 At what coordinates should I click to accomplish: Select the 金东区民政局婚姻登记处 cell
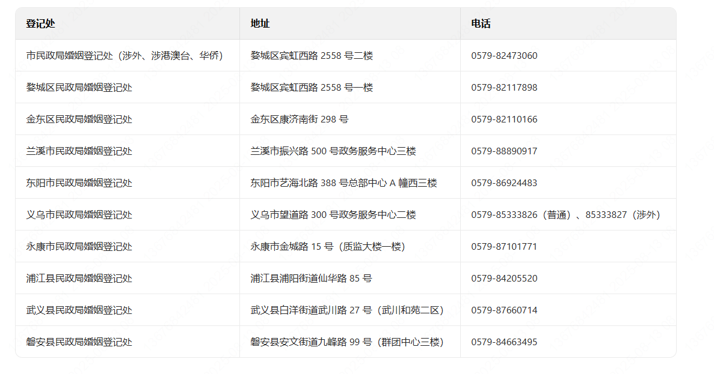click(128, 119)
